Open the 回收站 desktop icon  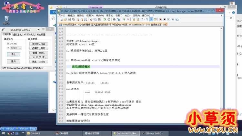(x=6, y=20)
